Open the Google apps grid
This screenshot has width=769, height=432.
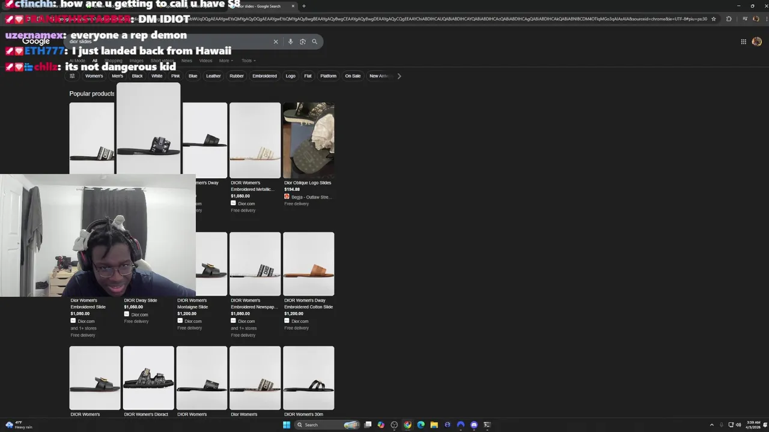coord(743,41)
